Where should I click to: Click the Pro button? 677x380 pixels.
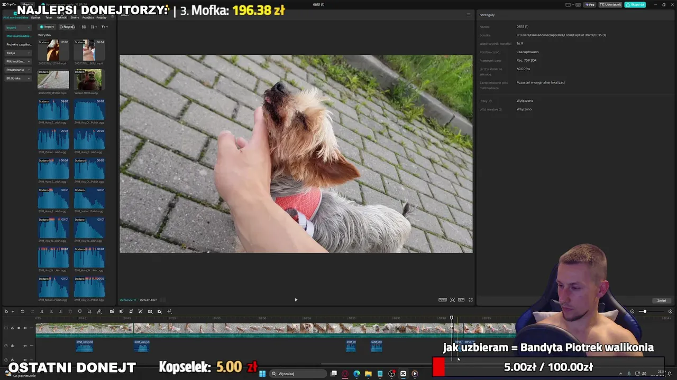coord(590,5)
